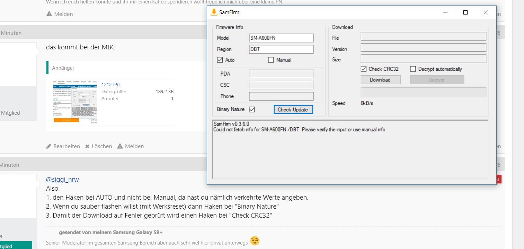Click the disabled Decrypt button

(437, 80)
